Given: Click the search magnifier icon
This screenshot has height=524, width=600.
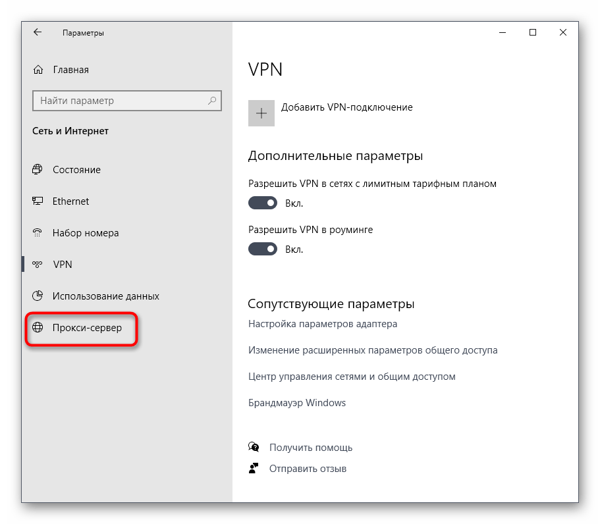Looking at the screenshot, I should tap(212, 101).
